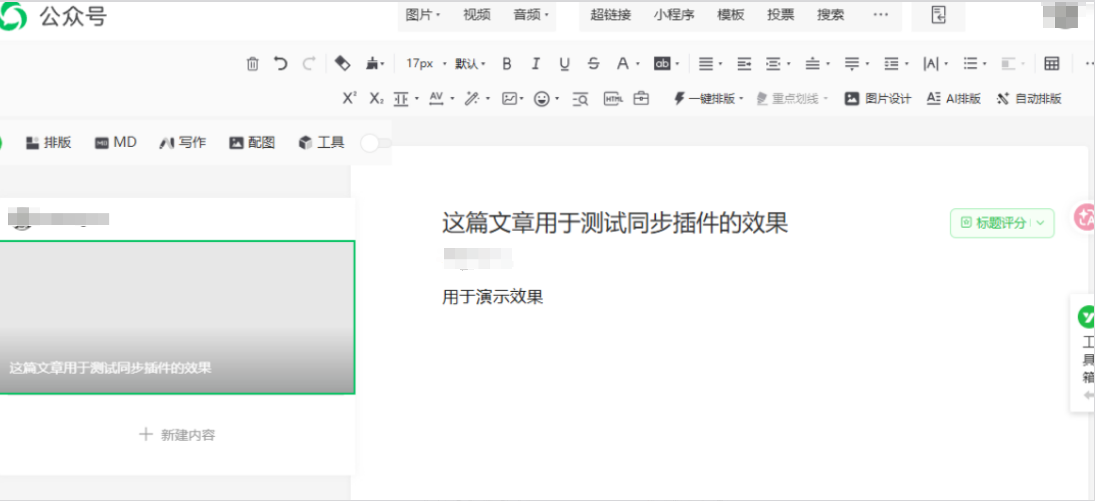Click AI排版 button
Screen dimensions: 1095x501
click(x=953, y=98)
